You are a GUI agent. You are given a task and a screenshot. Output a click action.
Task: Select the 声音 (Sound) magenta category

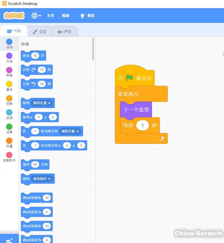pos(9,72)
